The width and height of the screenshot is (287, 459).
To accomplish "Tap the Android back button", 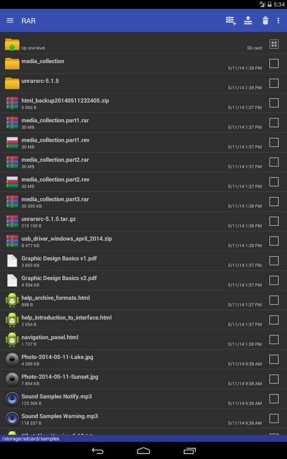I will coord(98,451).
